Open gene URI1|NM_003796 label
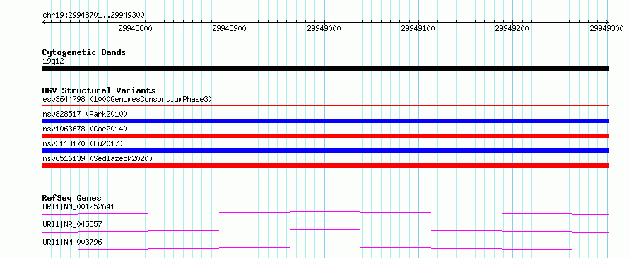Image resolution: width=629 pixels, height=258 pixels. (x=72, y=242)
